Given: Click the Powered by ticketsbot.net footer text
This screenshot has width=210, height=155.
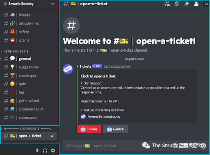Looking at the screenshot, I should pyautogui.click(x=104, y=116).
